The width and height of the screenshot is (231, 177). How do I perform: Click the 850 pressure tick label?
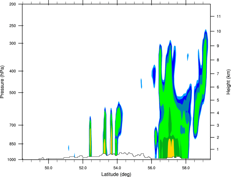[x=13, y=144]
